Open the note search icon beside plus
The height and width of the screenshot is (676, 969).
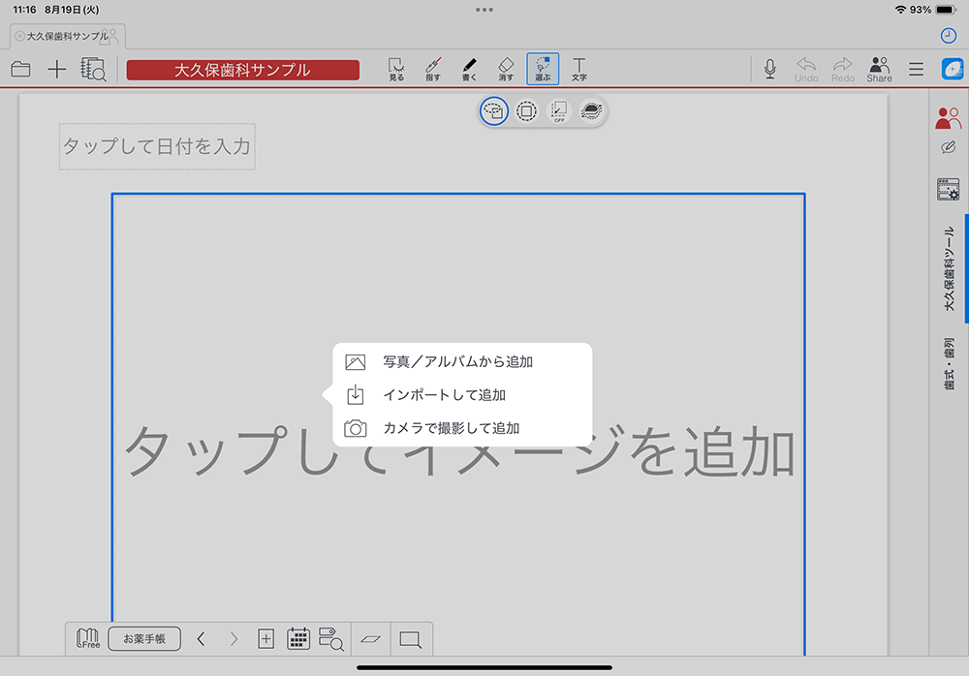[x=94, y=69]
